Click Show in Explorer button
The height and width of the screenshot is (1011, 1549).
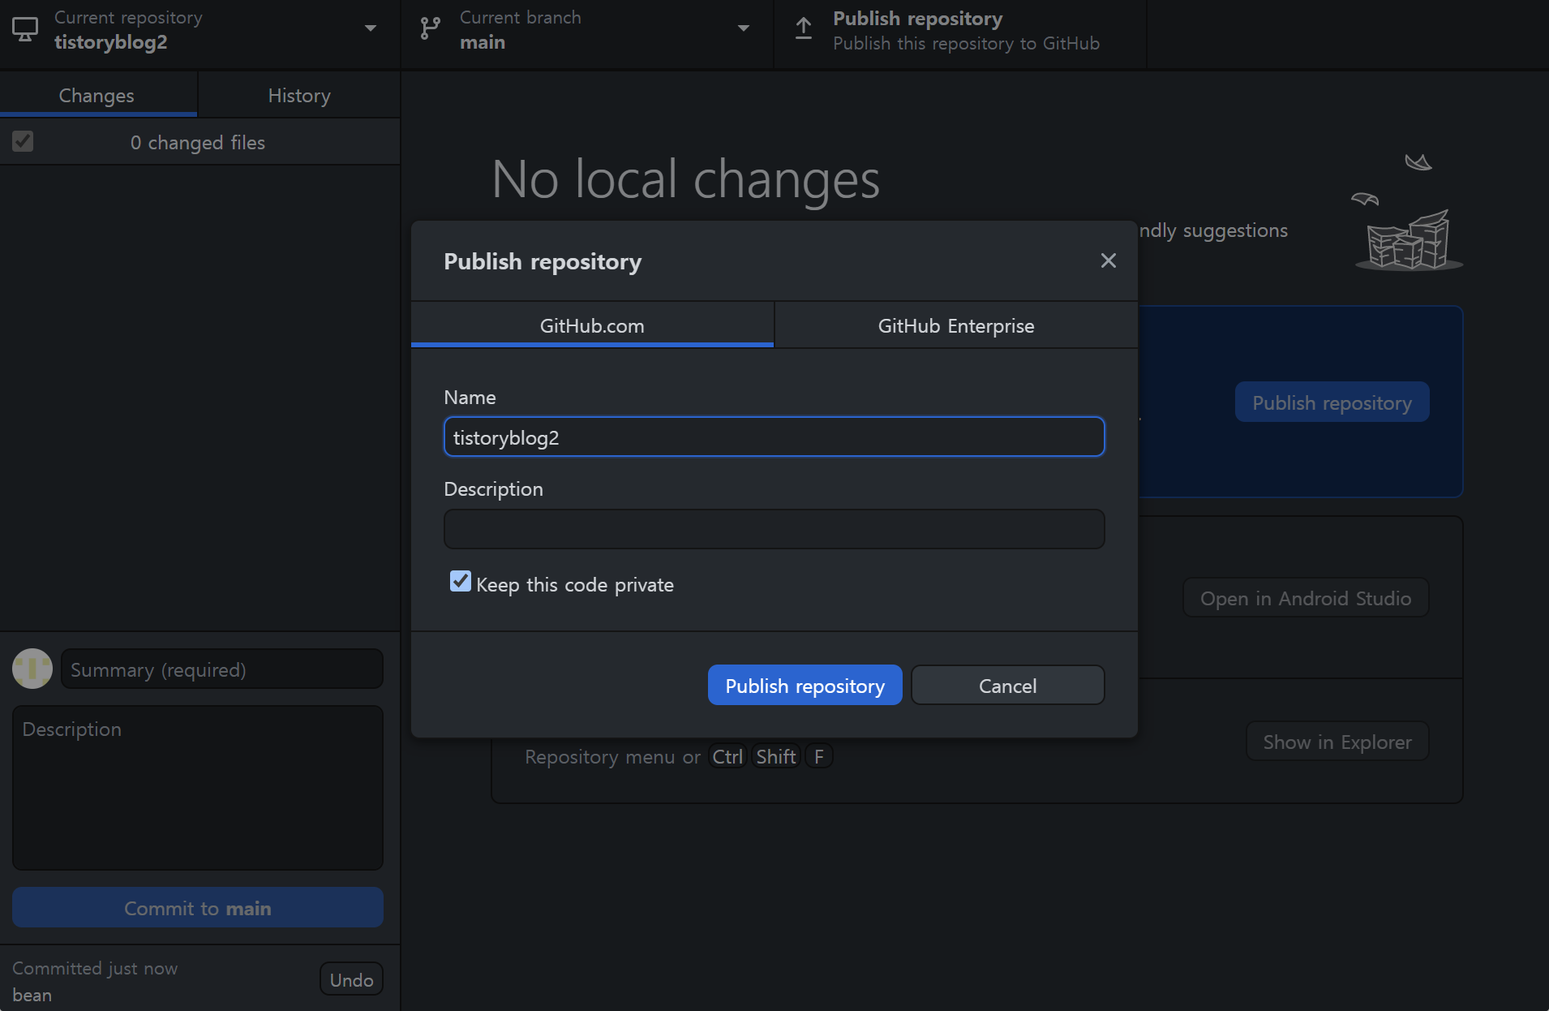(1337, 742)
